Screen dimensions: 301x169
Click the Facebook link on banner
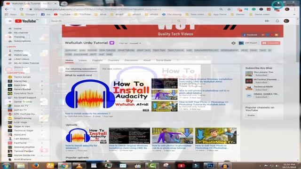pyautogui.click(x=250, y=35)
